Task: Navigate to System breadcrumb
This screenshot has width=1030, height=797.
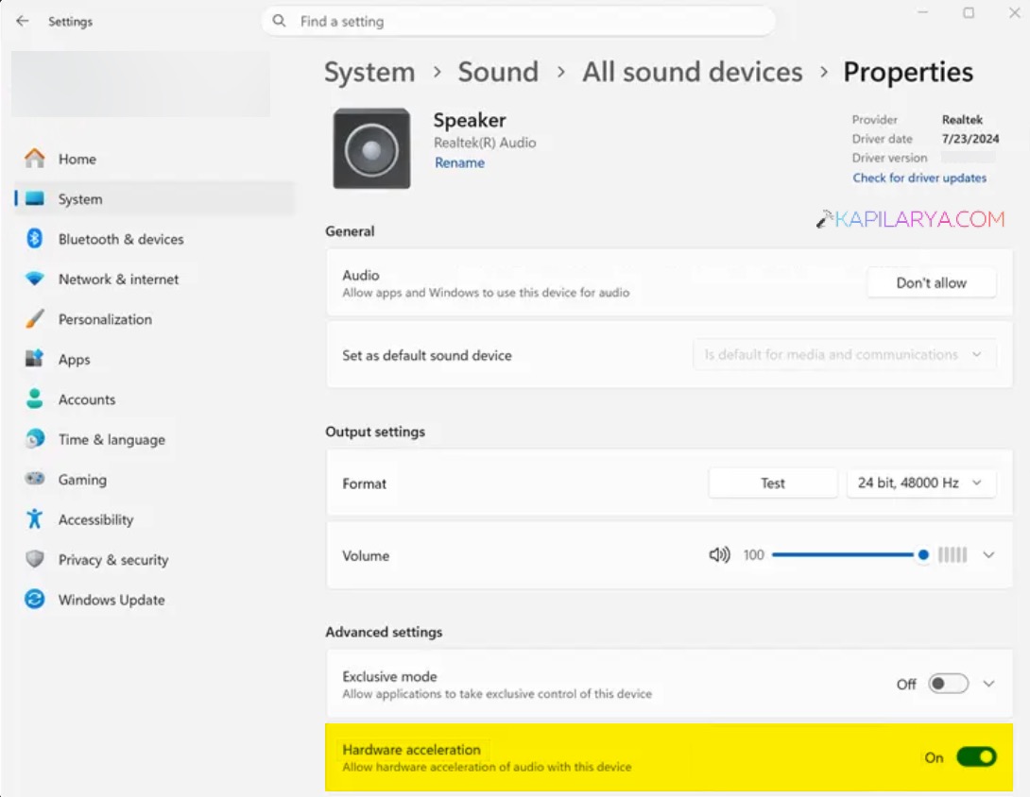Action: click(369, 72)
